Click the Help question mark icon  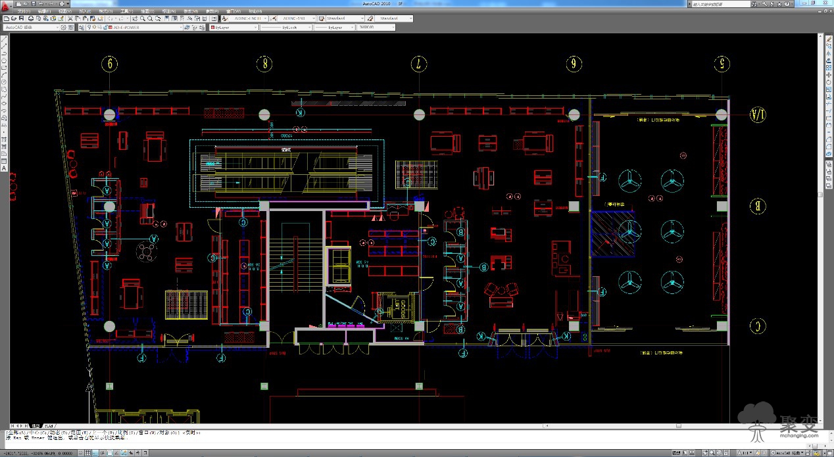point(214,18)
